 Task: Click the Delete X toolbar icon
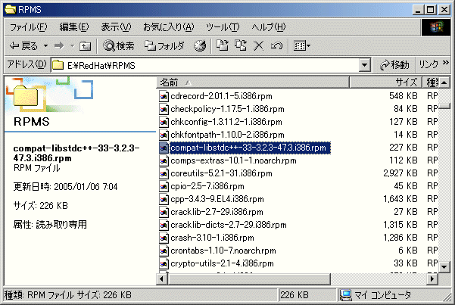tap(259, 46)
